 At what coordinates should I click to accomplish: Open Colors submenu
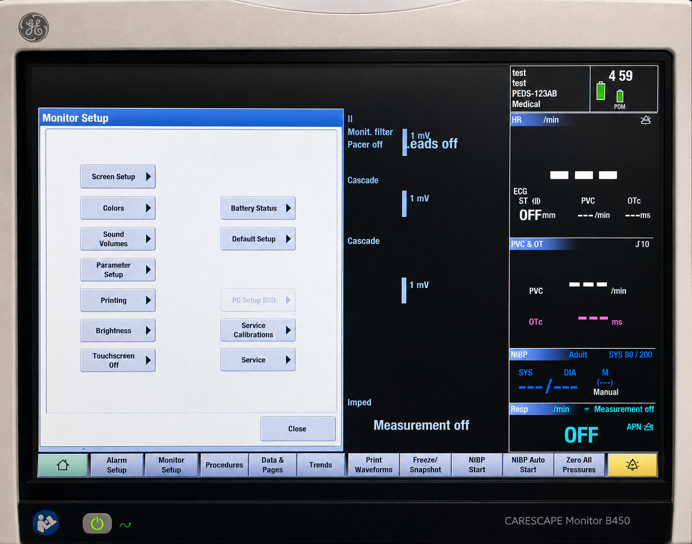point(118,208)
